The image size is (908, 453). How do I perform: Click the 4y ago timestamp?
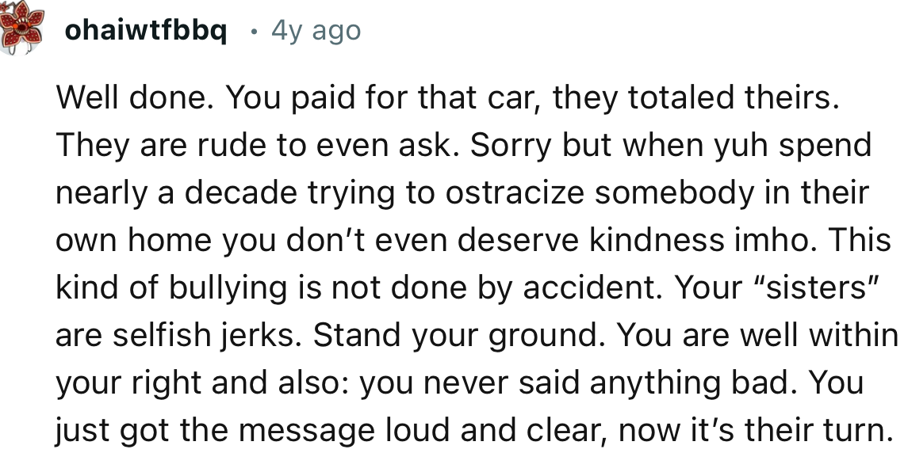(316, 31)
